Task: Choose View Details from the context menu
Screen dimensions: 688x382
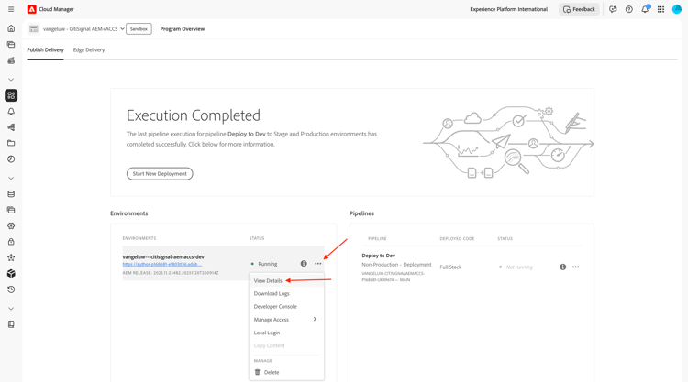Action: [x=268, y=281]
